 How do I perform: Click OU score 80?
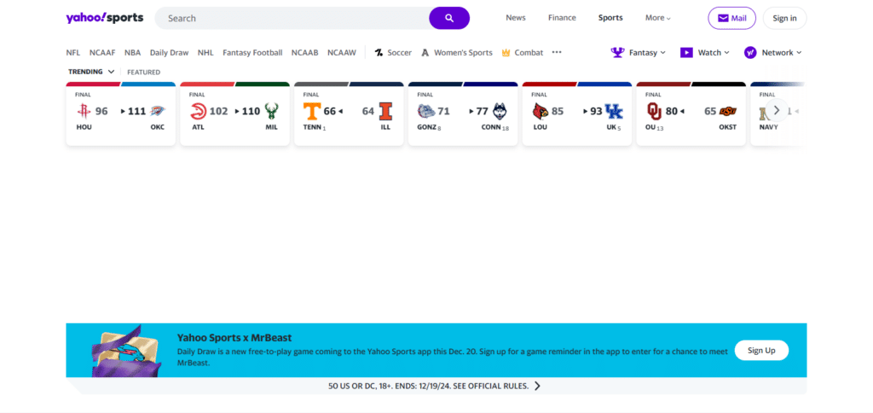coord(672,112)
